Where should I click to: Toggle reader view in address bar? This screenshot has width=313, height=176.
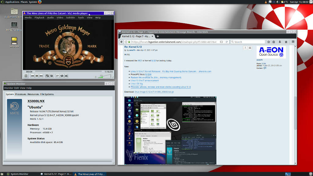(x=221, y=42)
